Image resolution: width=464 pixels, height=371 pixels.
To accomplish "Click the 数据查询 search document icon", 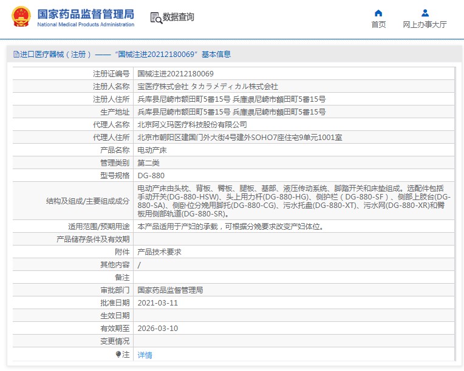I will 156,18.
